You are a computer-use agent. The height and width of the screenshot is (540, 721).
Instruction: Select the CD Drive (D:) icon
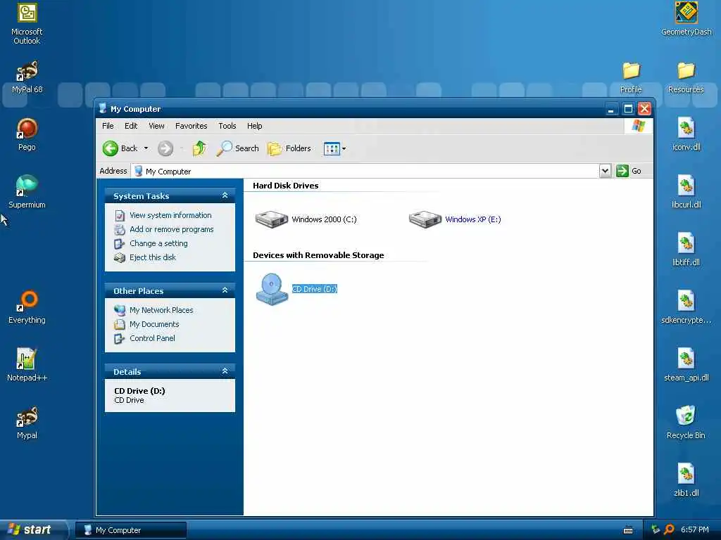tap(296, 289)
